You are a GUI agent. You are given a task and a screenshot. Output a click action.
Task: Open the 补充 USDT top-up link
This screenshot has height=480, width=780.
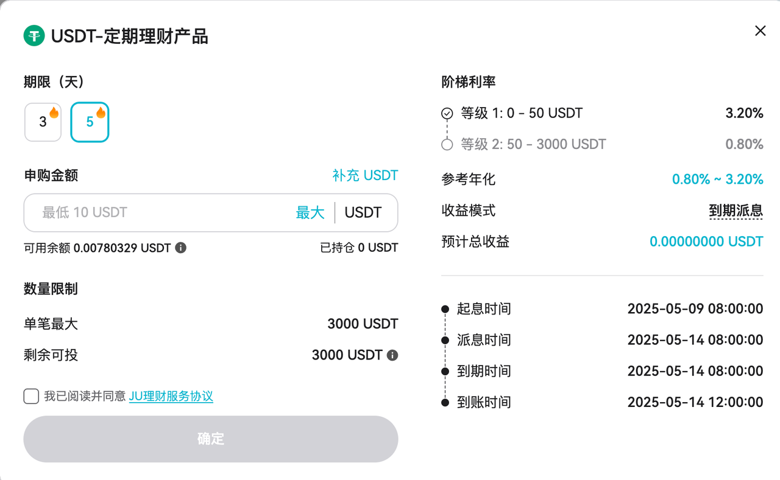[365, 175]
